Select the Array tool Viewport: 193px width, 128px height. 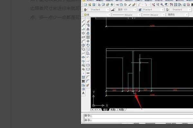pos(88,37)
